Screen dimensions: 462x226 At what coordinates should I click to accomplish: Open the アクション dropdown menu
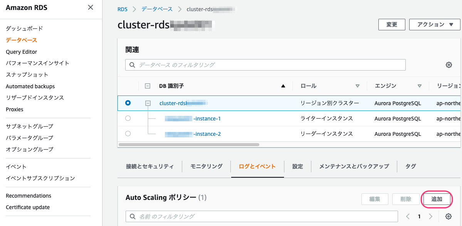(435, 25)
